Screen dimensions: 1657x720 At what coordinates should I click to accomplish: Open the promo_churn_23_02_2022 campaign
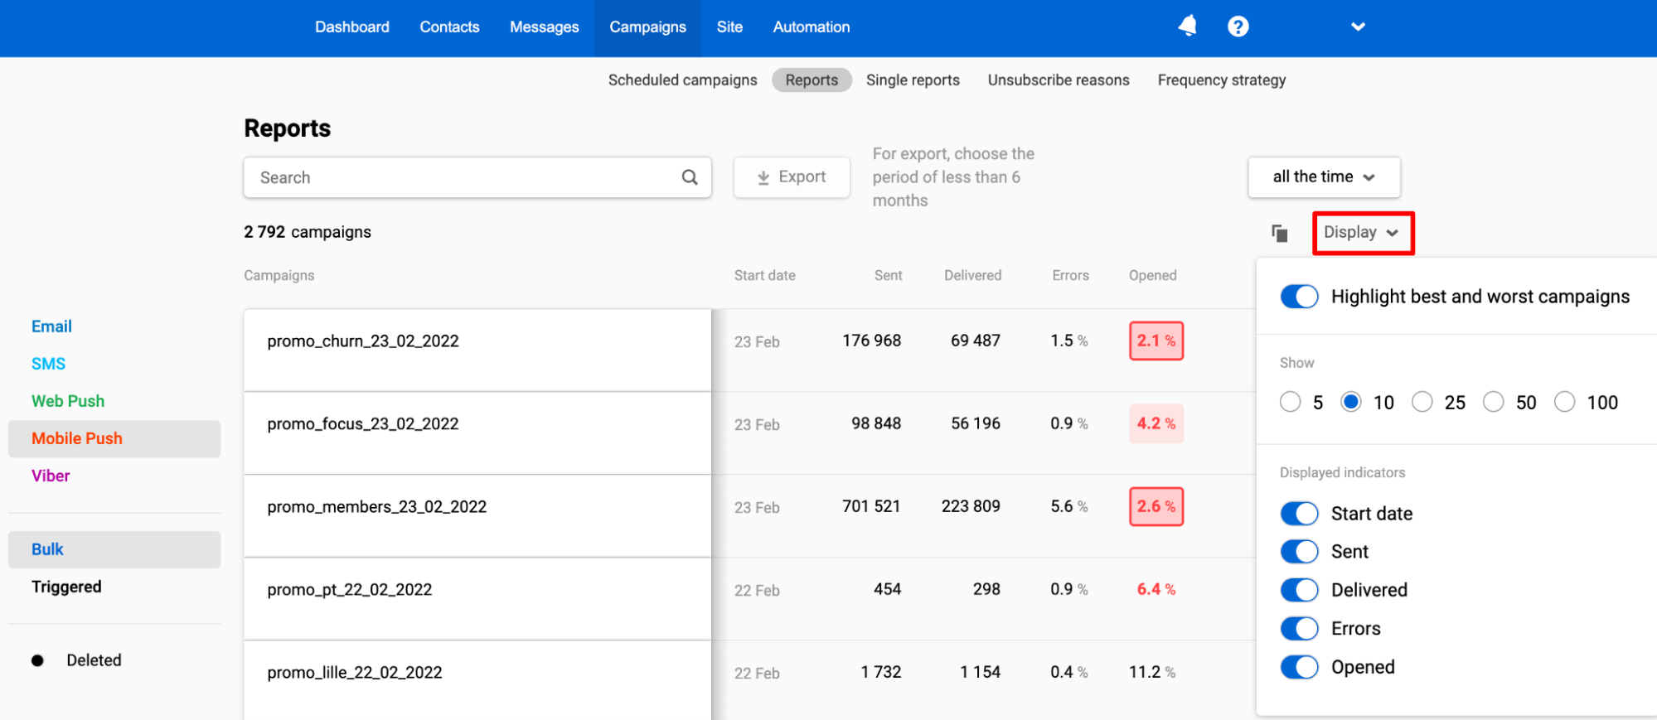363,341
